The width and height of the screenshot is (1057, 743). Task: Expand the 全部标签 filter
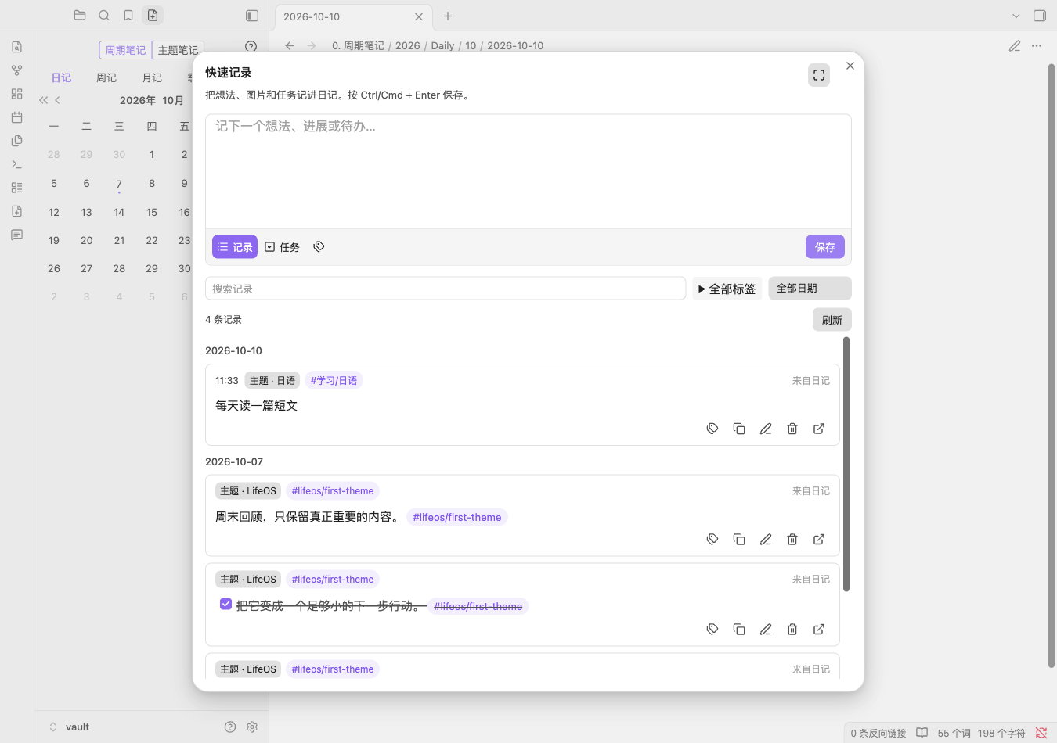(727, 289)
